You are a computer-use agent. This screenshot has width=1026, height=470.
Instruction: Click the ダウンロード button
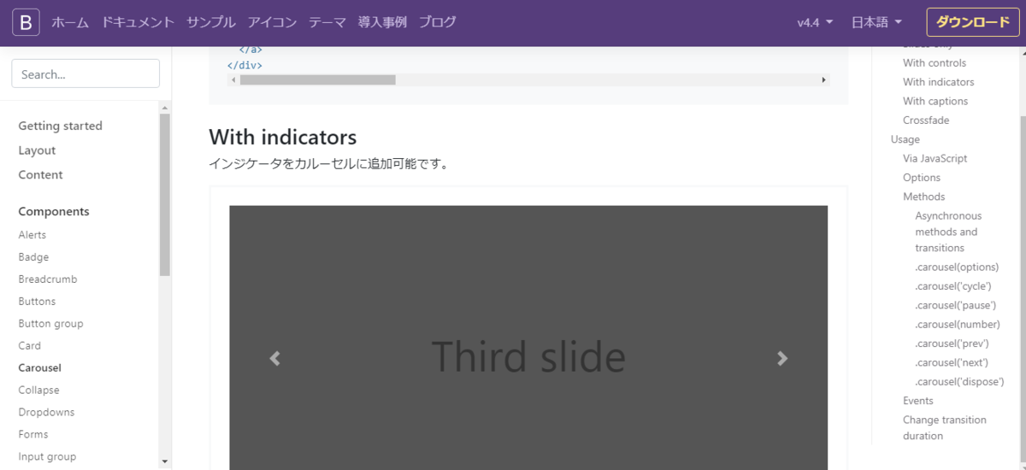point(973,23)
